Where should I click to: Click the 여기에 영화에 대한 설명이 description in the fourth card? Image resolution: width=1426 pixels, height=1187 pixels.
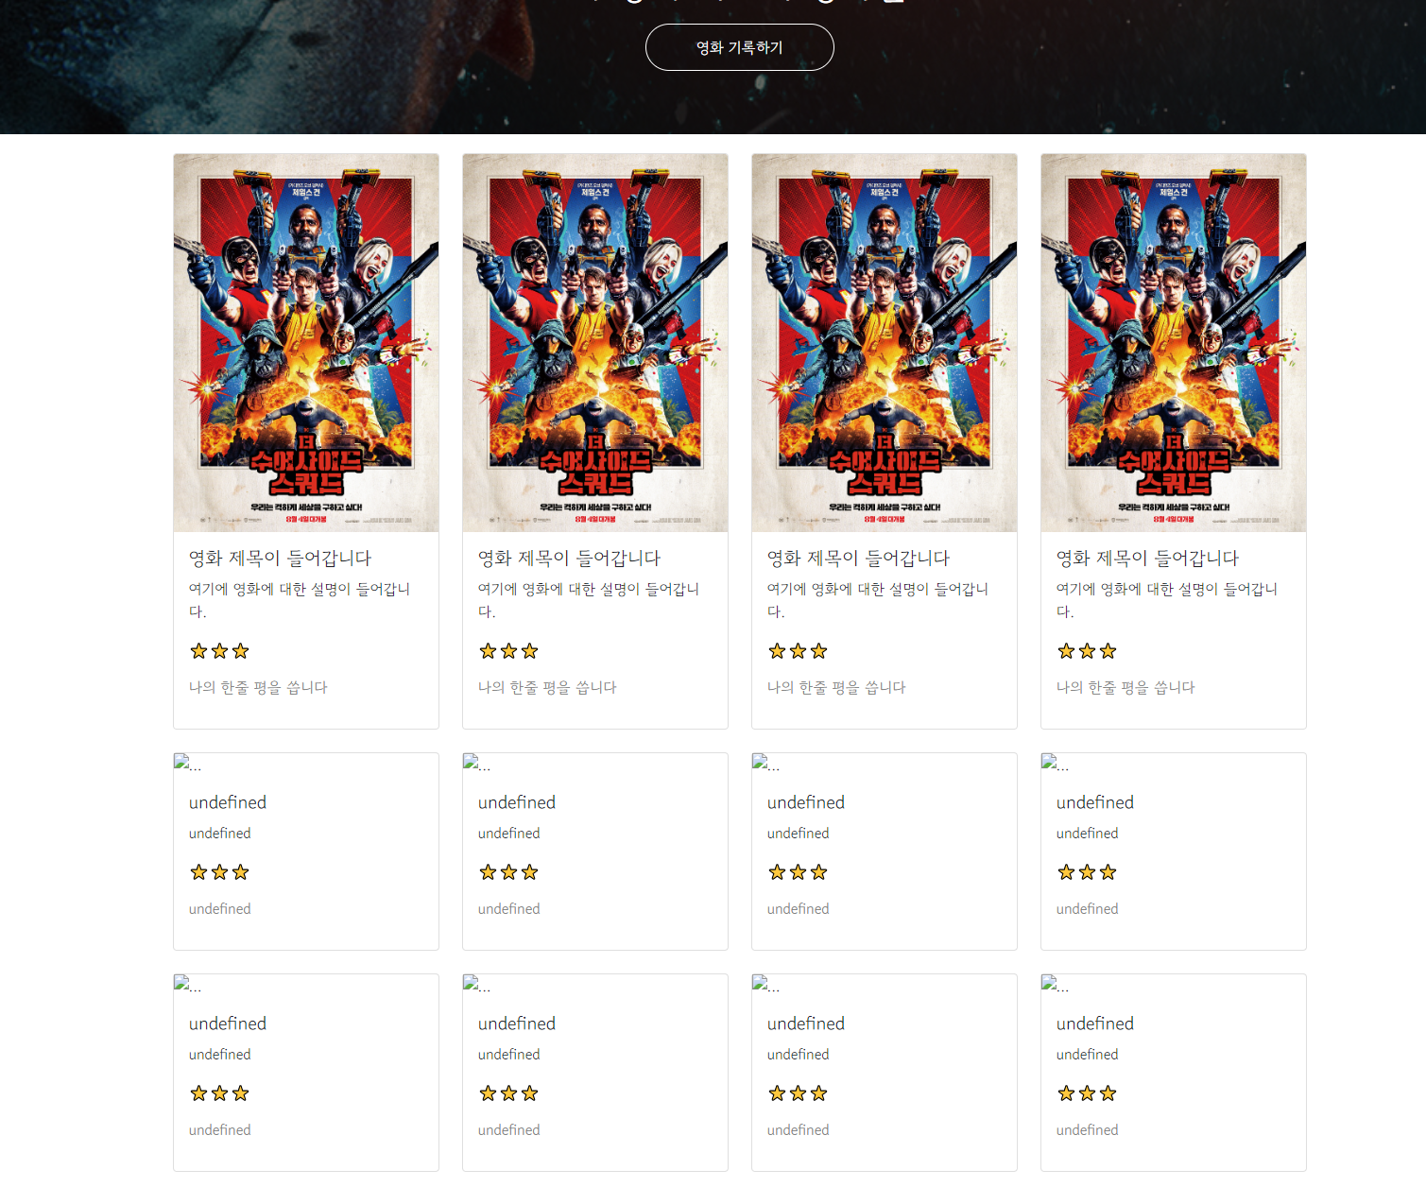[x=1167, y=600]
